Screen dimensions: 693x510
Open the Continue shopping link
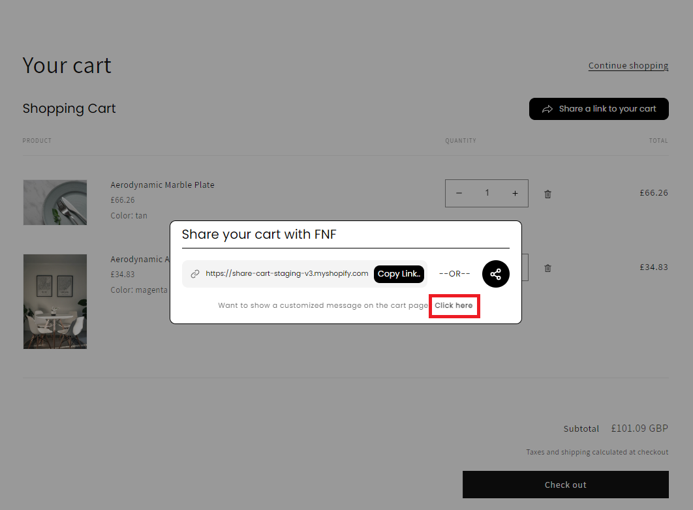click(628, 65)
